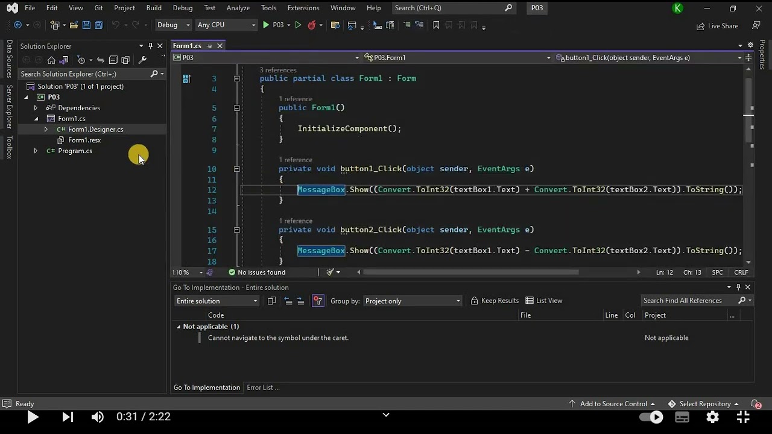Click the Feedback icon beside Live Share

(x=756, y=25)
